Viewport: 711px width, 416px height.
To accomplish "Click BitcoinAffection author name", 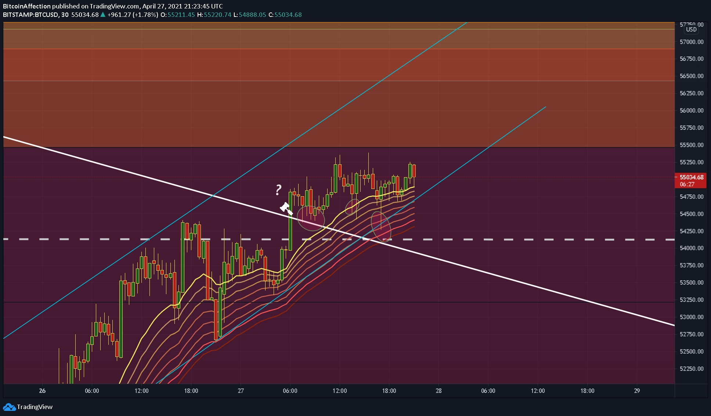I will [x=27, y=6].
